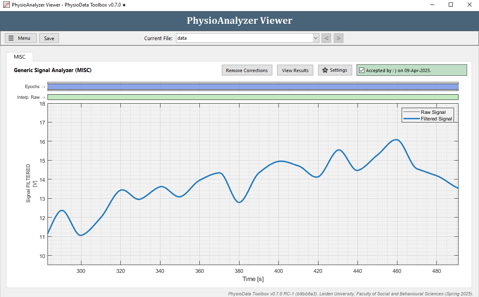Go to the previous file arrow
Image resolution: width=479 pixels, height=297 pixels.
326,38
